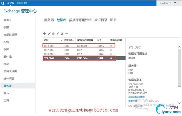Open 数据库可用性组 tab
This screenshot has width=182, height=116.
80,20
